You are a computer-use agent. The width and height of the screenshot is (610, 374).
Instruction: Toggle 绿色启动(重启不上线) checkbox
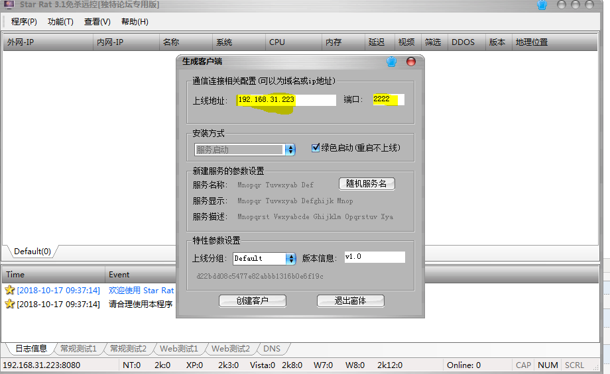(x=316, y=148)
